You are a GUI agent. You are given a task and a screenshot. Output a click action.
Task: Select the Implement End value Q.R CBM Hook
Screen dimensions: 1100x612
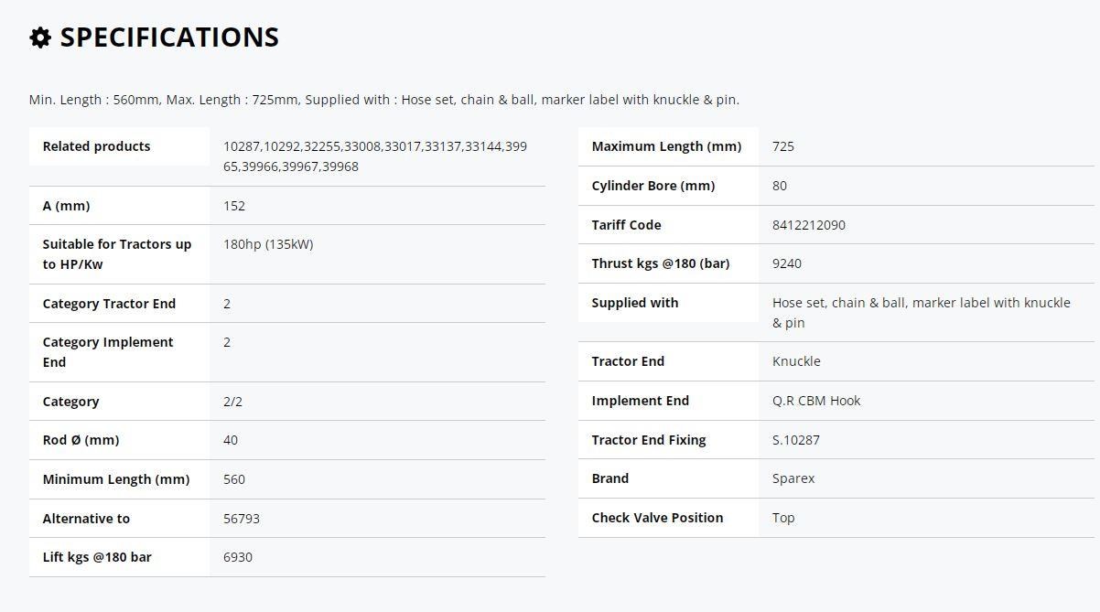tap(816, 401)
